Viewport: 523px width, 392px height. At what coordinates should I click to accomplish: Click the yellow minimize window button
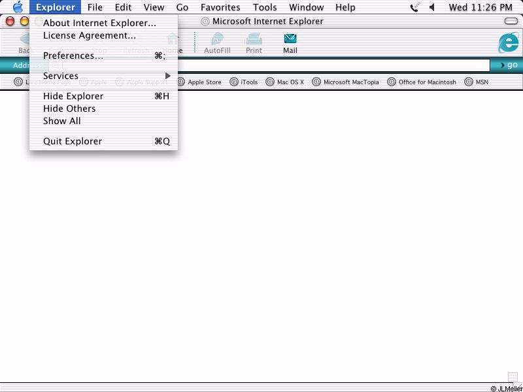[x=25, y=22]
